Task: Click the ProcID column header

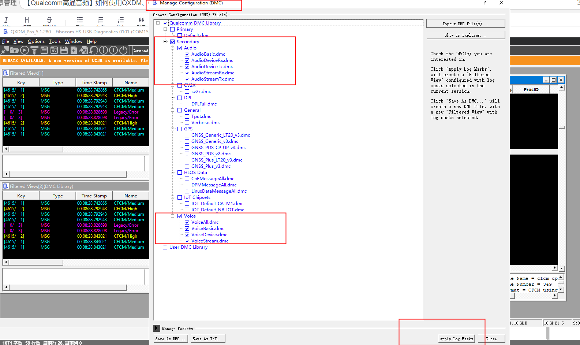Action: 531,90
